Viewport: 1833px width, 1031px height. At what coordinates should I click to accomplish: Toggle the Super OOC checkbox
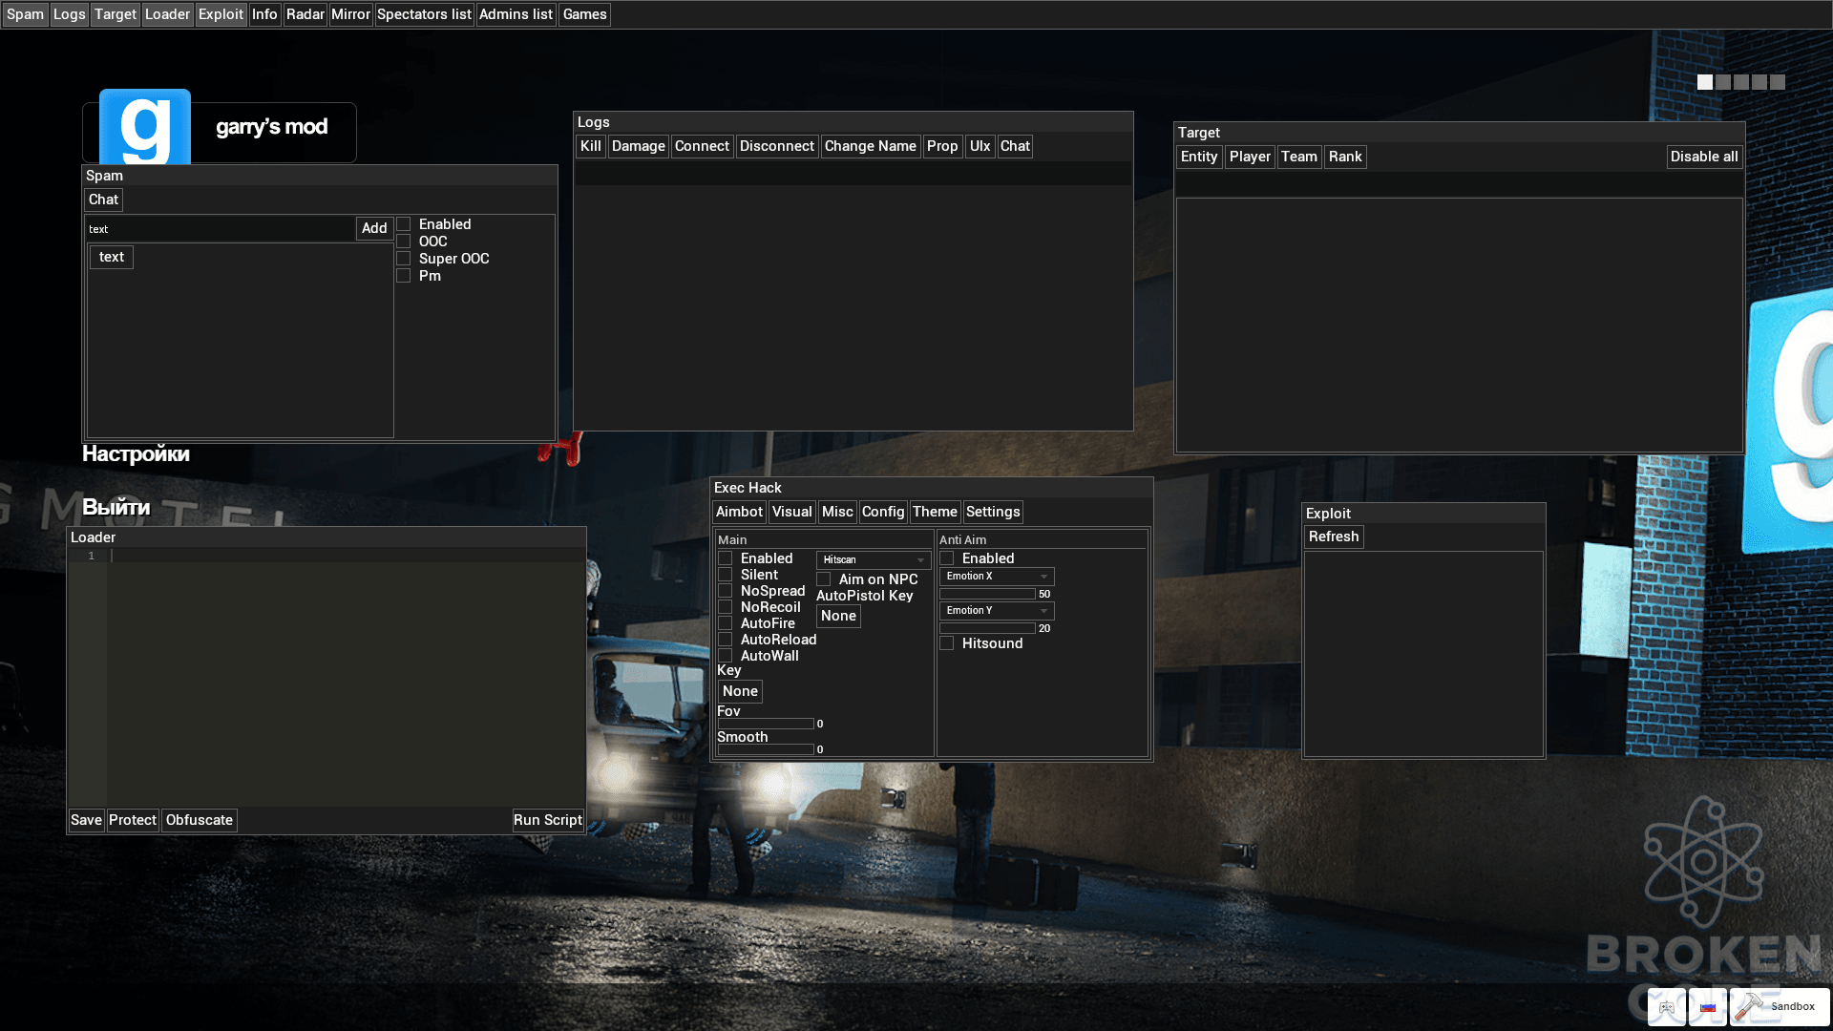click(404, 259)
